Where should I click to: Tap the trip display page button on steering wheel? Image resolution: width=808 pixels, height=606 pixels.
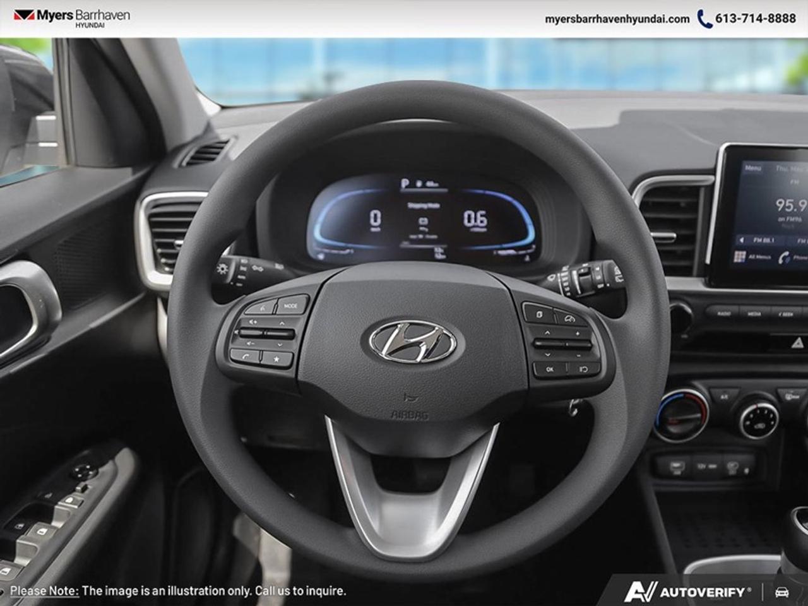click(x=538, y=314)
